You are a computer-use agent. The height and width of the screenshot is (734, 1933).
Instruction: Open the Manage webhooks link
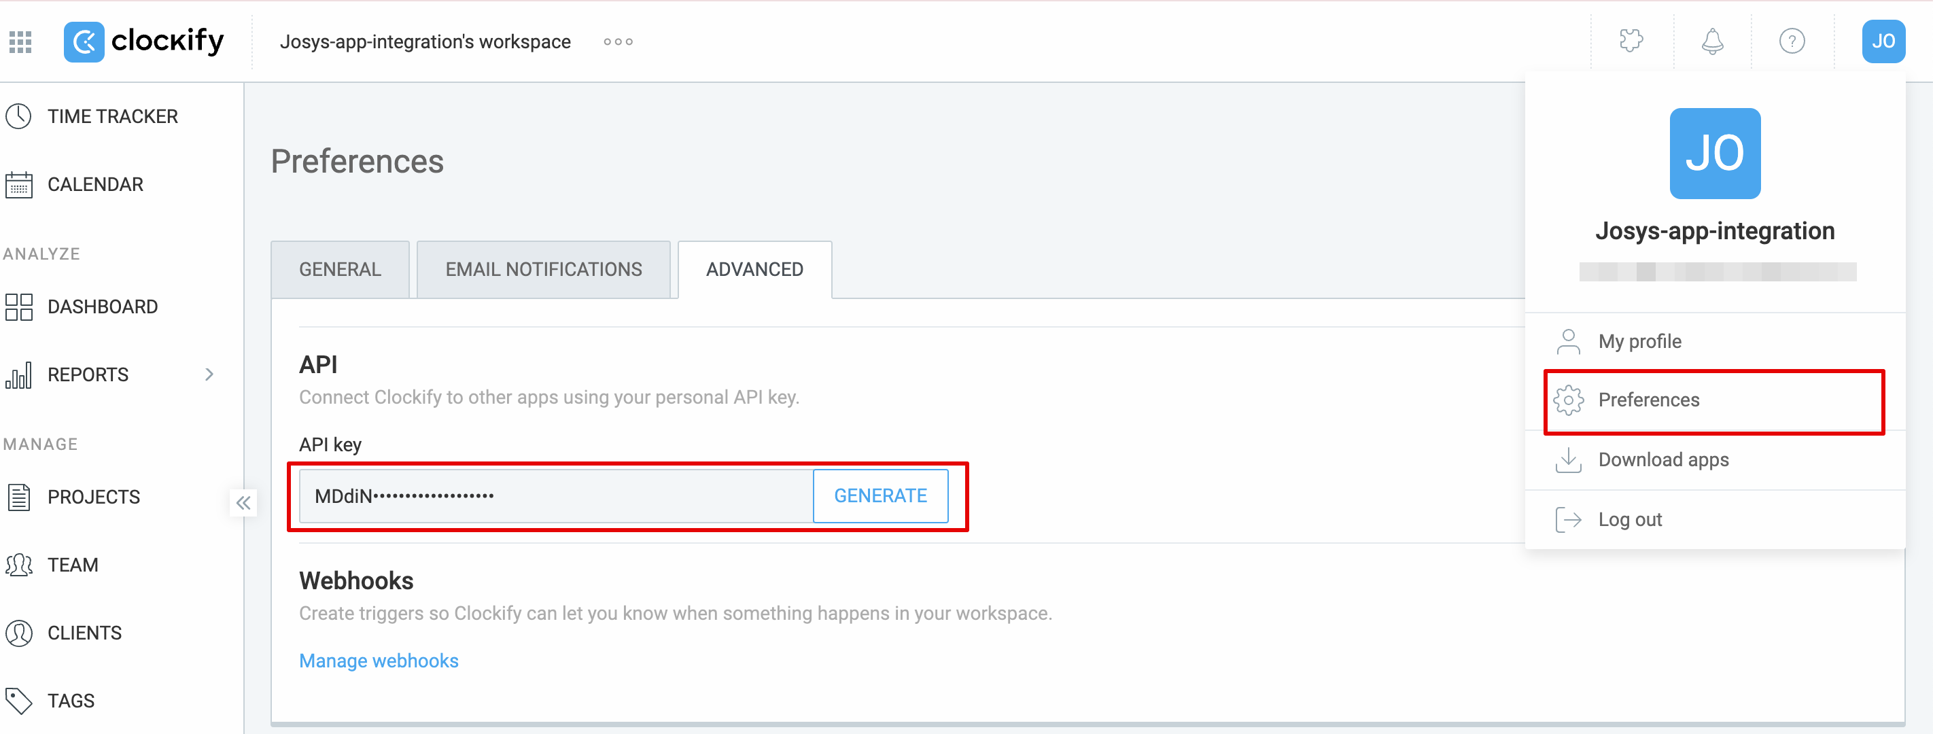click(x=378, y=661)
